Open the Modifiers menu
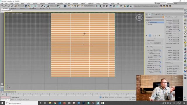Viewport: 187px width, 105px height. coord(35,3)
